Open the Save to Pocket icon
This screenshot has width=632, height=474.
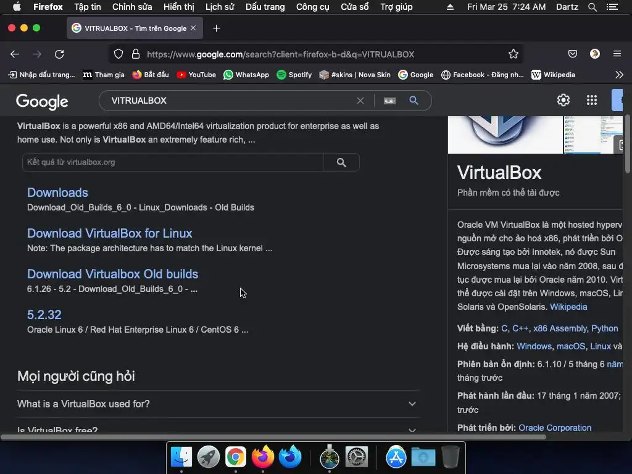(x=572, y=54)
